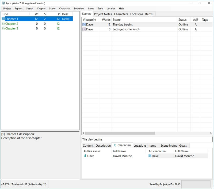Select Chapter 3 in the chapter list
214x189 pixels.
point(37,28)
